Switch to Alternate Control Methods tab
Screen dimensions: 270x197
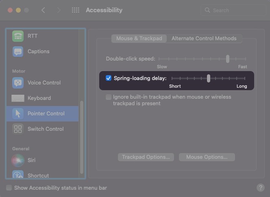pos(204,38)
